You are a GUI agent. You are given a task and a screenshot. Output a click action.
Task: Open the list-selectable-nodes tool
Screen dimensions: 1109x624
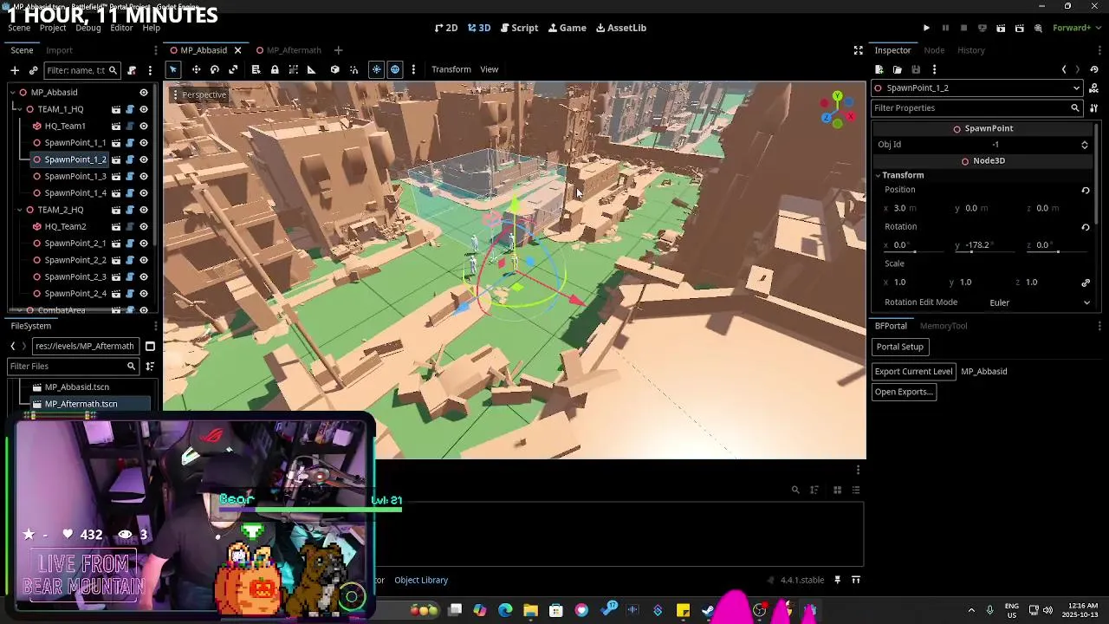[x=256, y=69]
